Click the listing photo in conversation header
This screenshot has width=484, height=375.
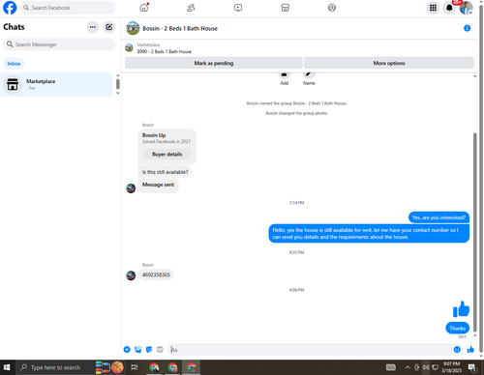(133, 28)
